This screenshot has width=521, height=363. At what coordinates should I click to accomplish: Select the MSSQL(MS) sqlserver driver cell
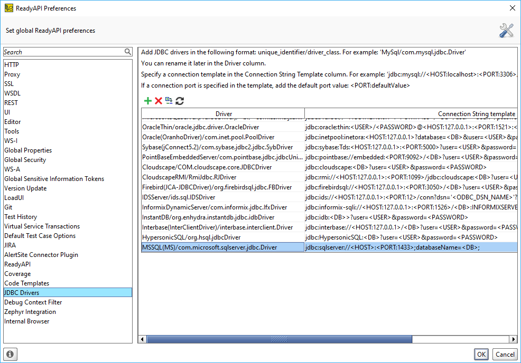click(223, 247)
